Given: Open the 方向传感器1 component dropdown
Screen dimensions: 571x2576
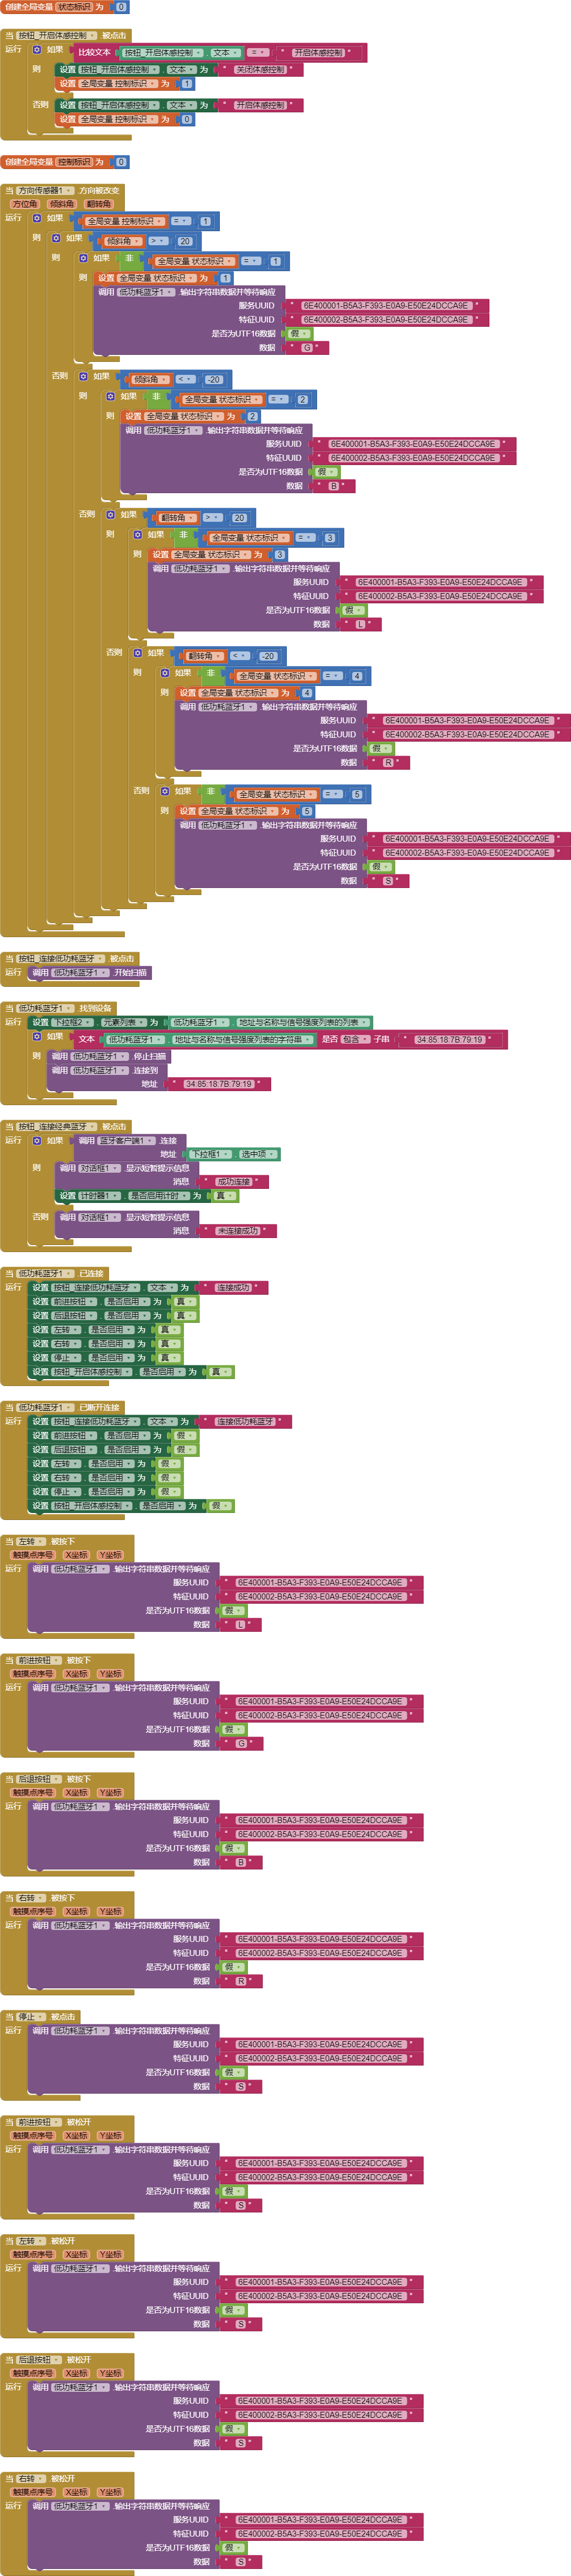Looking at the screenshot, I should (x=45, y=190).
